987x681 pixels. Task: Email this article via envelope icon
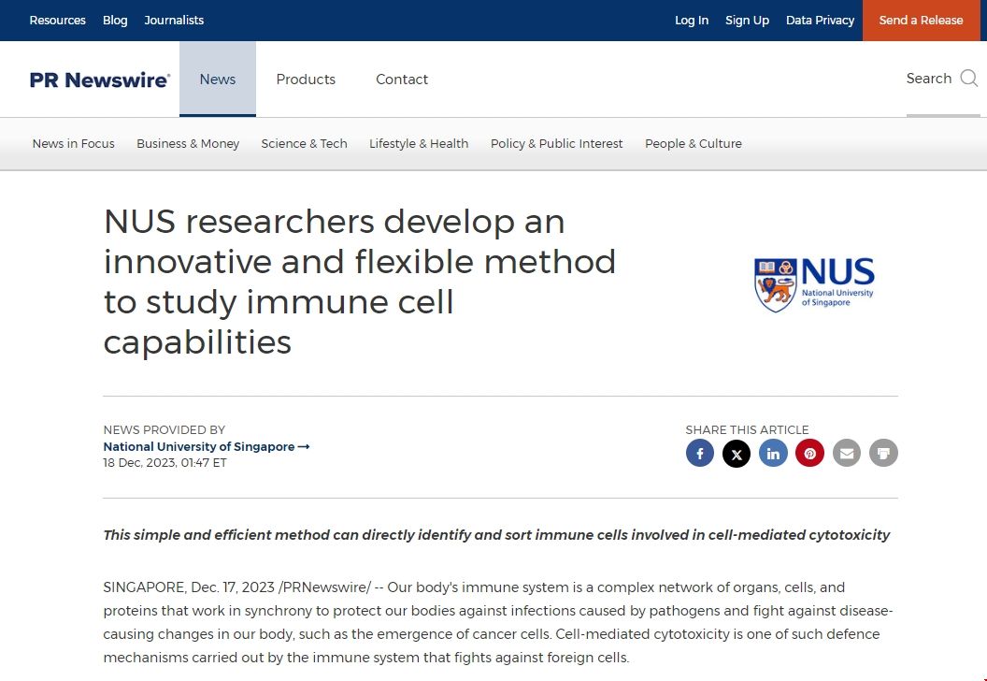click(847, 454)
